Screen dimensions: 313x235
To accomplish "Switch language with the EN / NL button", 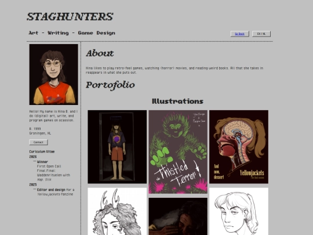I will point(261,34).
